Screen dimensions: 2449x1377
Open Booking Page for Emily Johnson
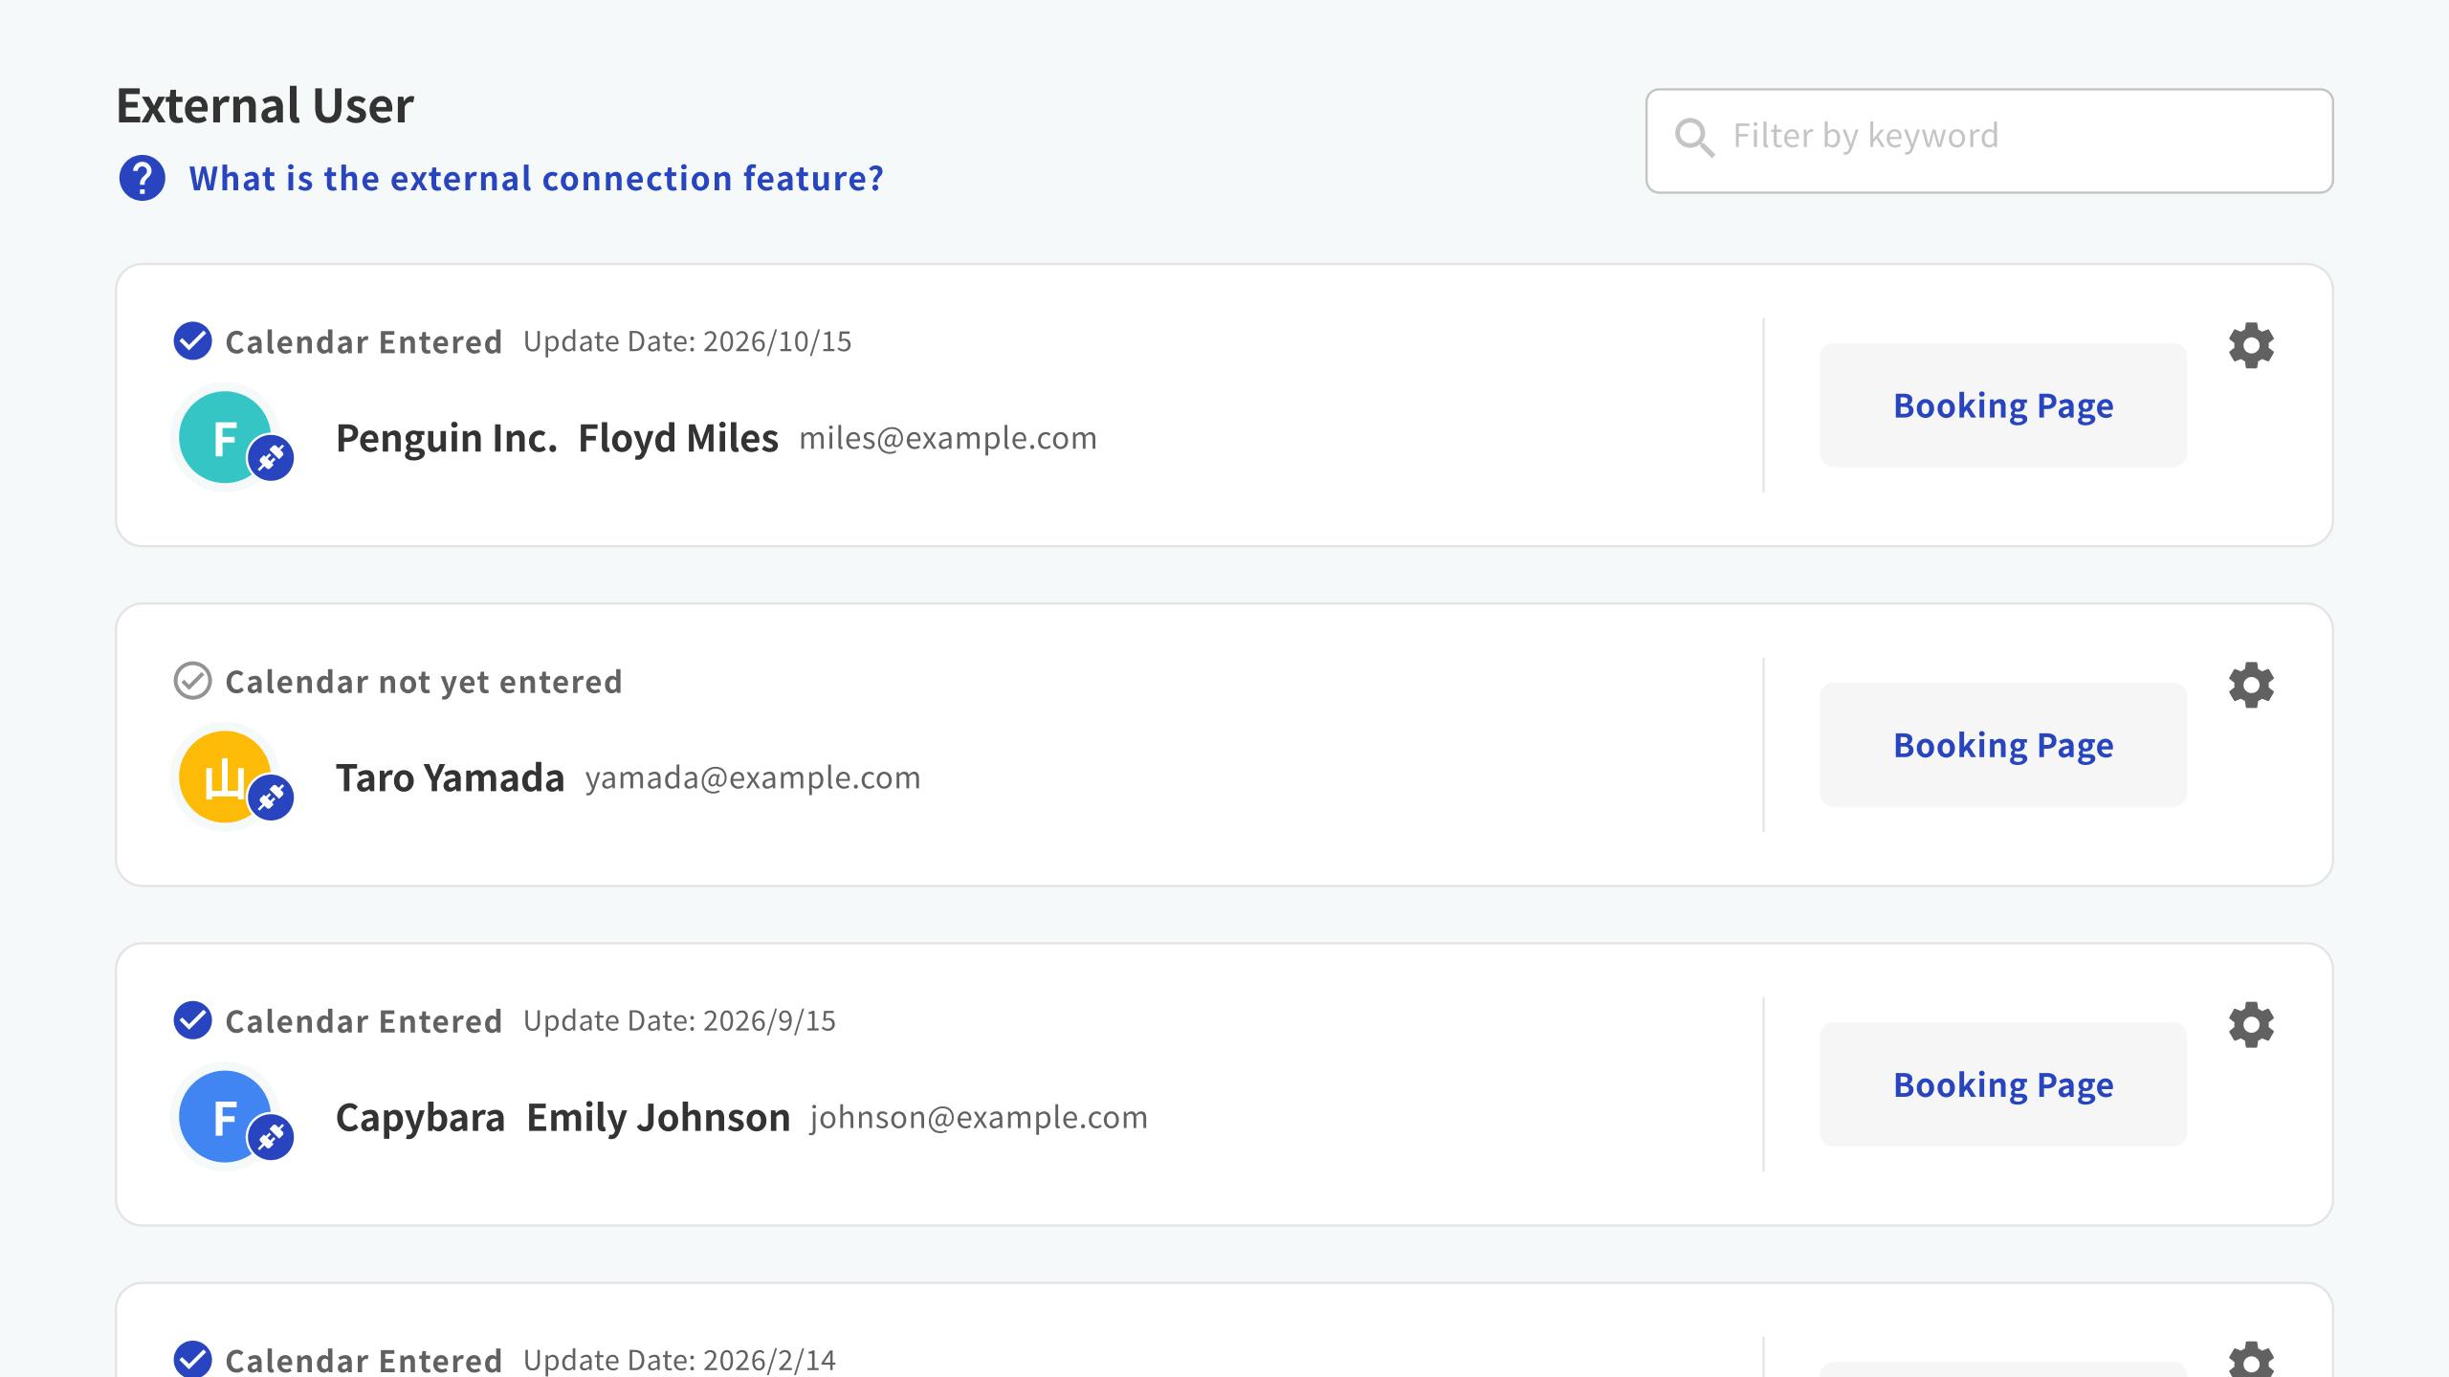pyautogui.click(x=2002, y=1084)
